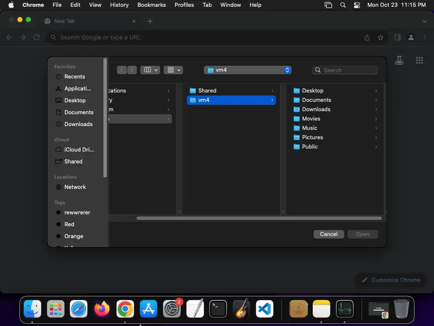Expand the Pictures folder chevron
The width and height of the screenshot is (434, 326).
[376, 137]
